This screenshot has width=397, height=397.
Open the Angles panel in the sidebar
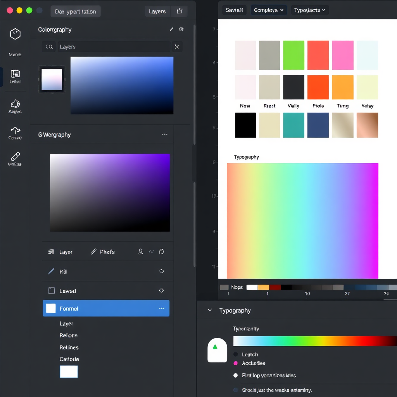click(15, 105)
